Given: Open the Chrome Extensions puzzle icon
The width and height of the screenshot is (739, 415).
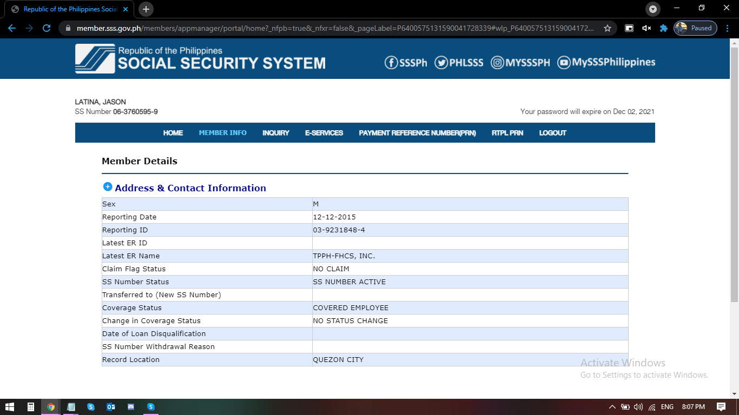Looking at the screenshot, I should [x=663, y=28].
